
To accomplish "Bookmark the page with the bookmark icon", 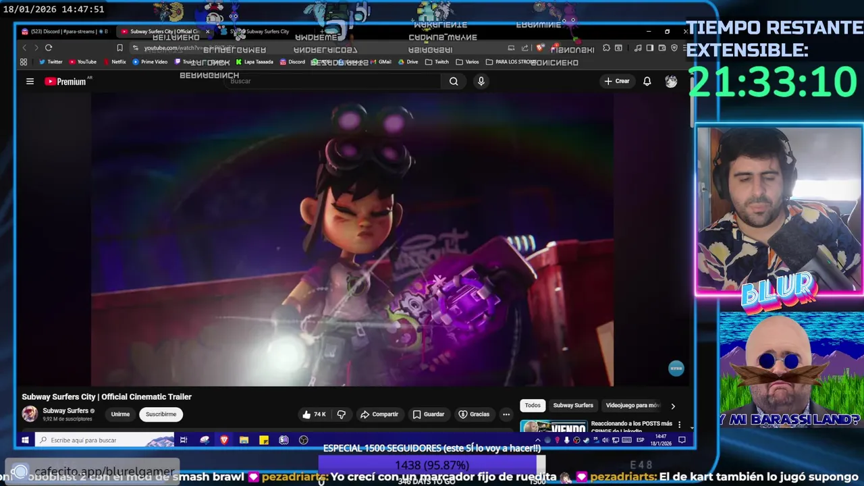I will (119, 48).
